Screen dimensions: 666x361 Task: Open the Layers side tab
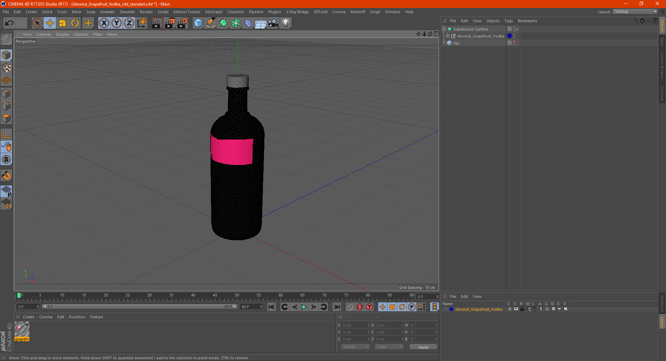(662, 322)
